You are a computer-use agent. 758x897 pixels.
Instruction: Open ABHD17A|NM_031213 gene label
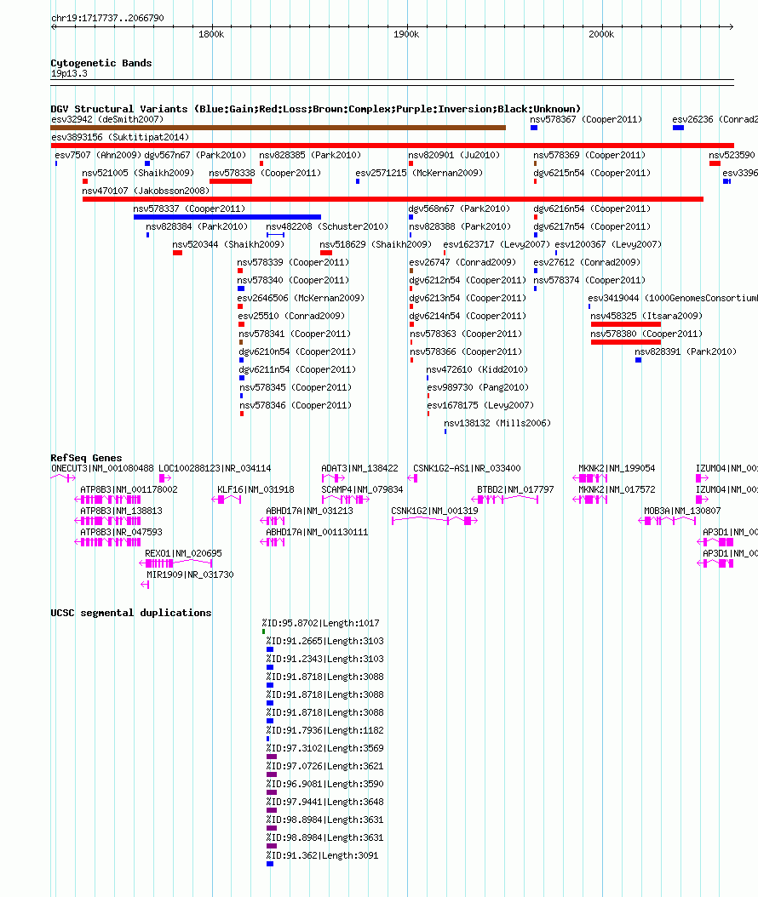[x=309, y=511]
